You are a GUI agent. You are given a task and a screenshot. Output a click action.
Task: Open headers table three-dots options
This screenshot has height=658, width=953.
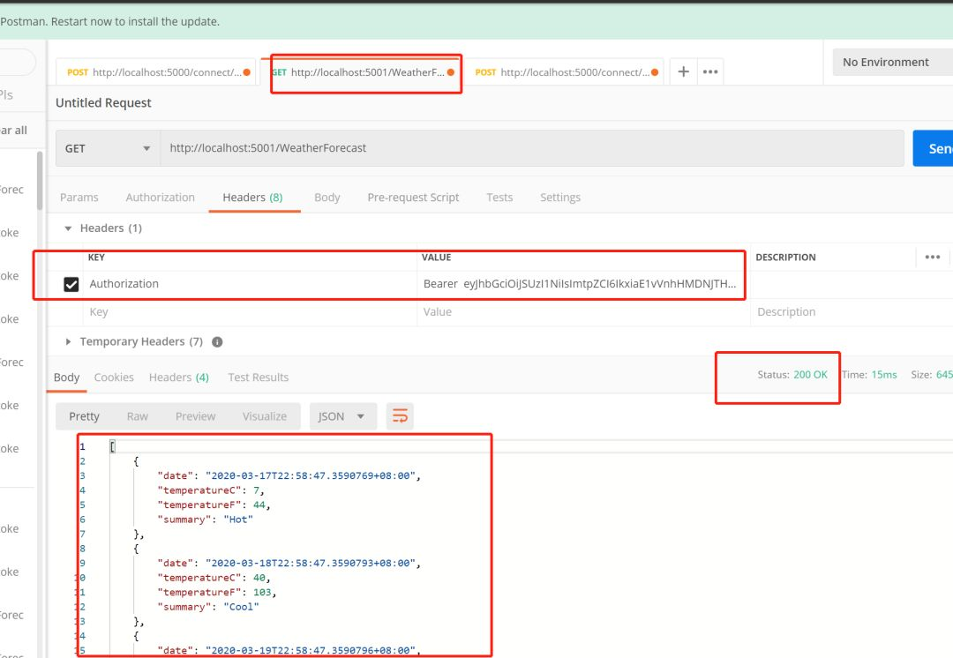(933, 257)
